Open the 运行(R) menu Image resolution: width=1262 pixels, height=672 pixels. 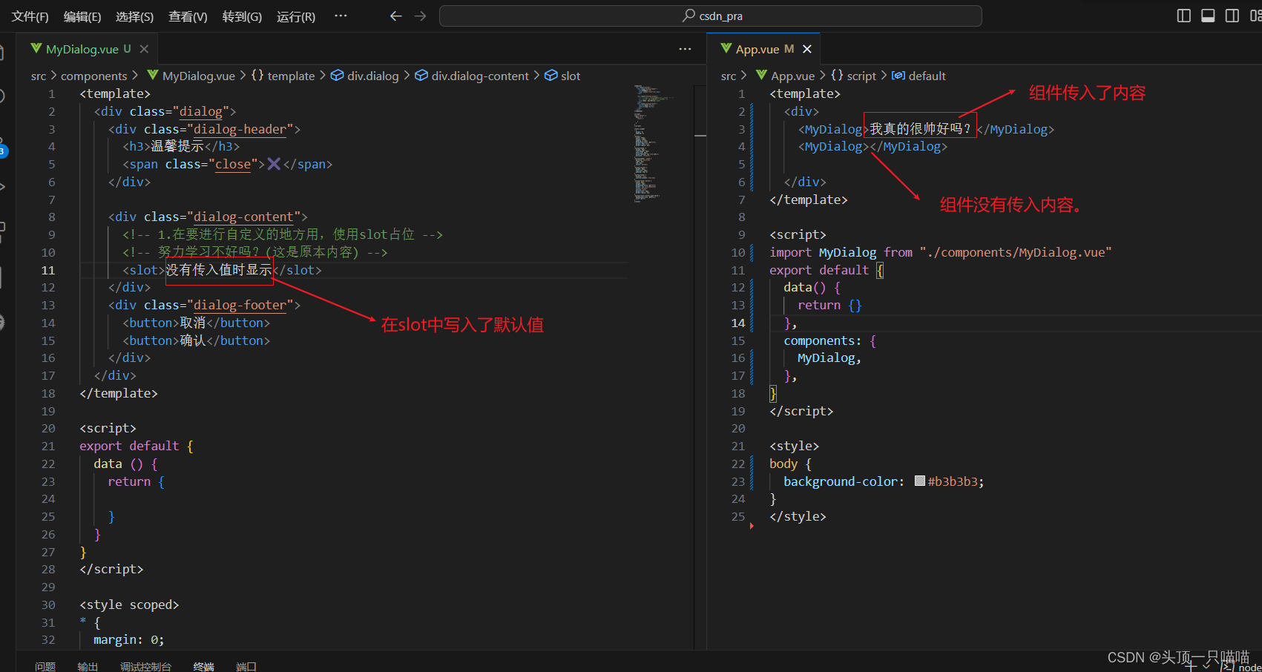coord(296,16)
